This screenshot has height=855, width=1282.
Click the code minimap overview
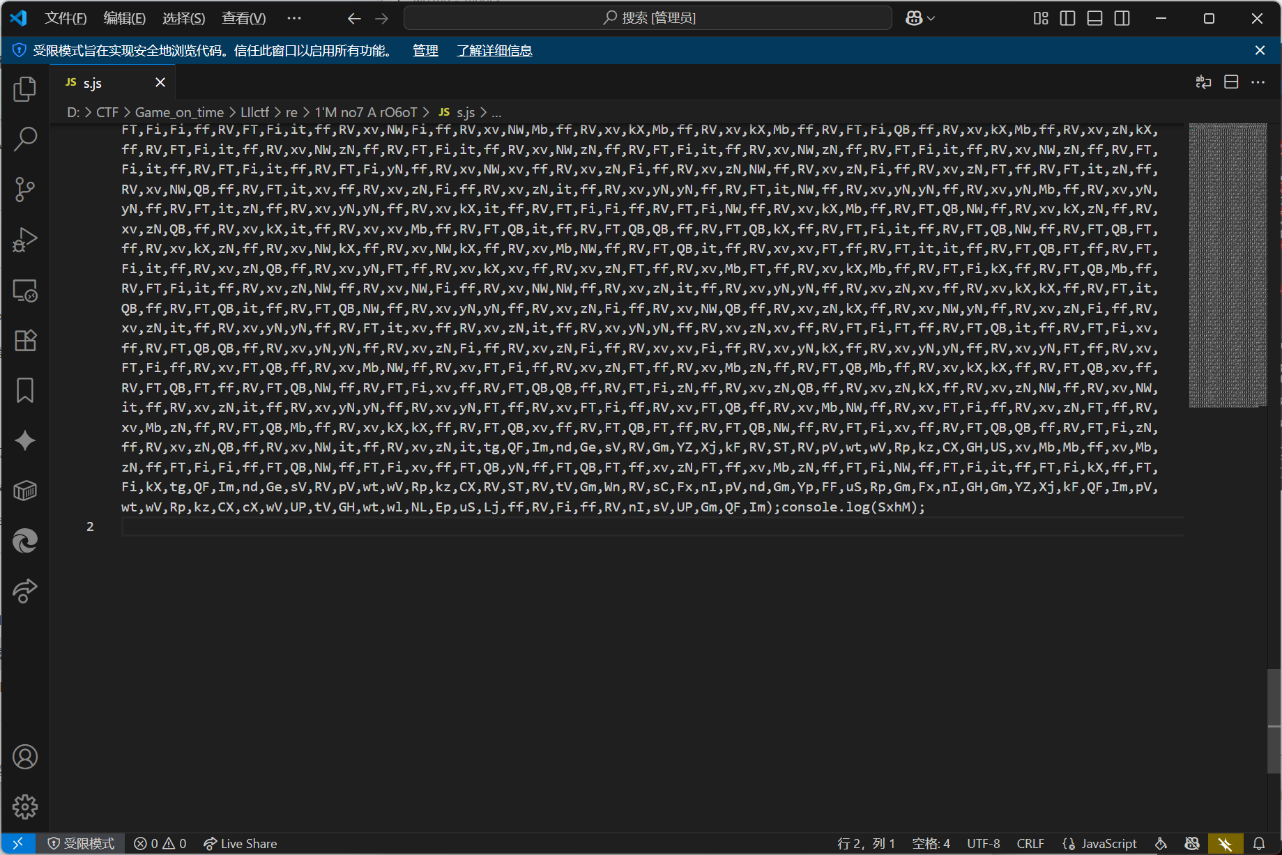1228,265
